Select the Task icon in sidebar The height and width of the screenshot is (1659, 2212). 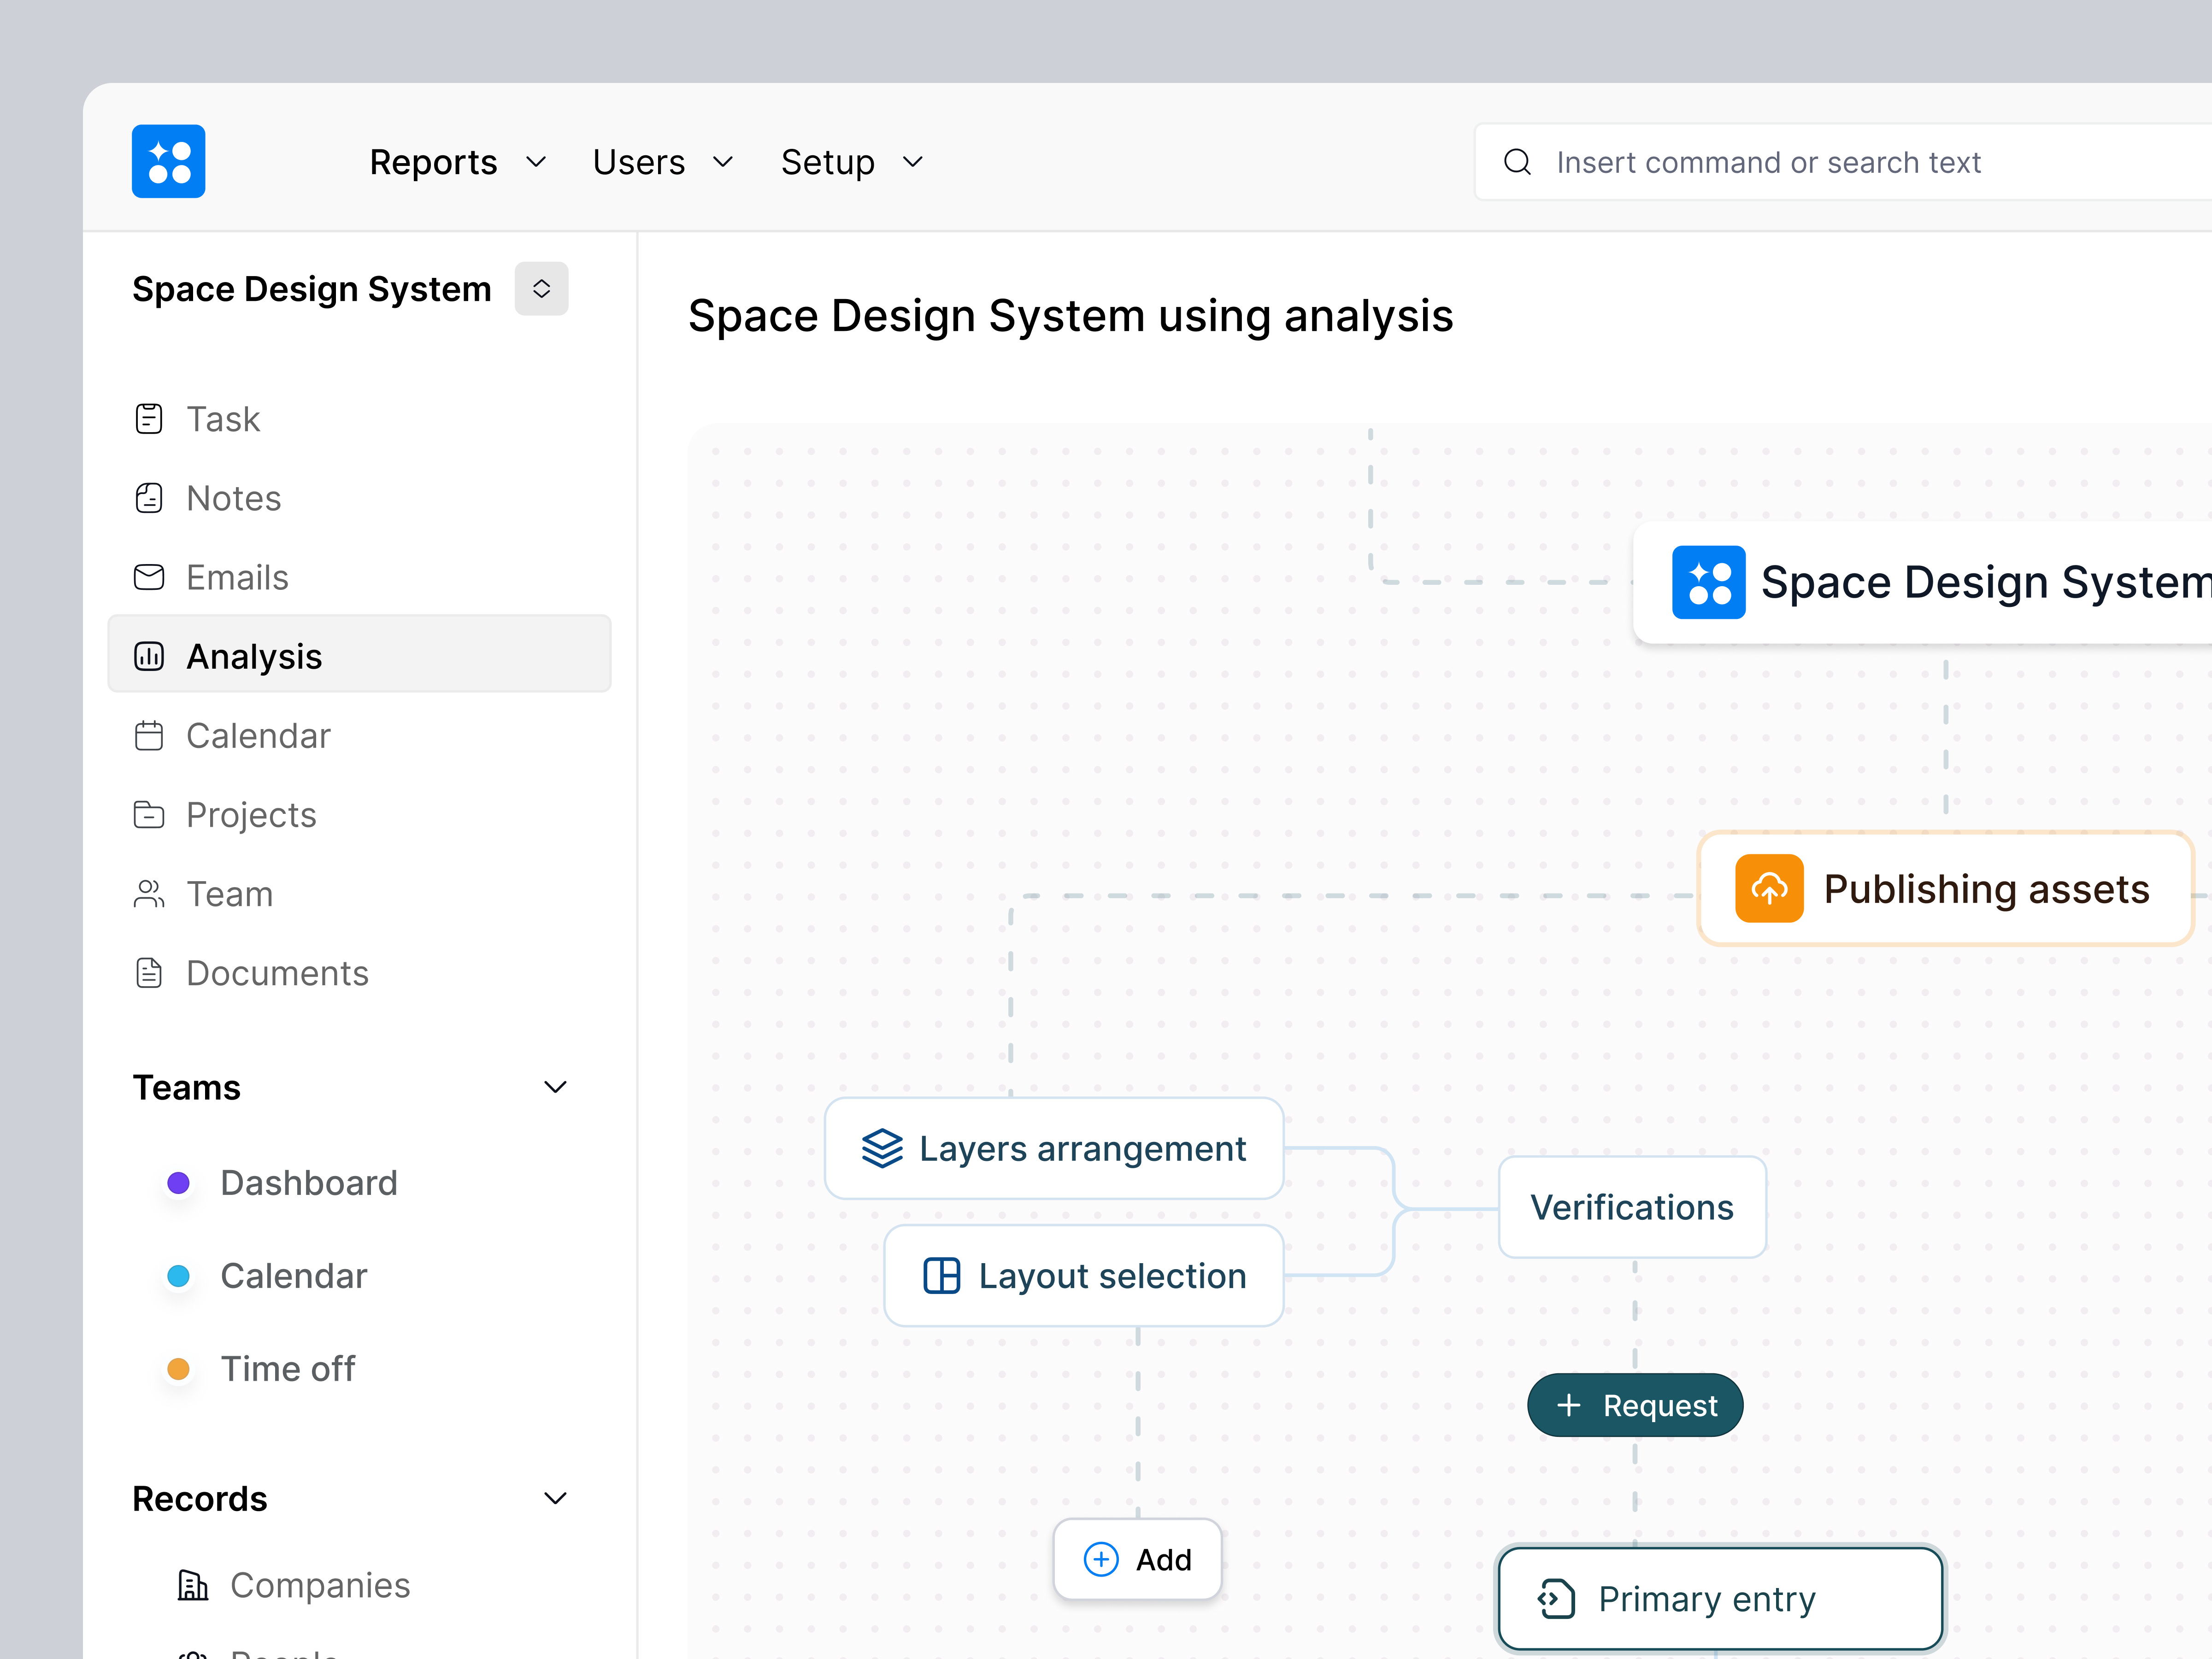click(149, 418)
